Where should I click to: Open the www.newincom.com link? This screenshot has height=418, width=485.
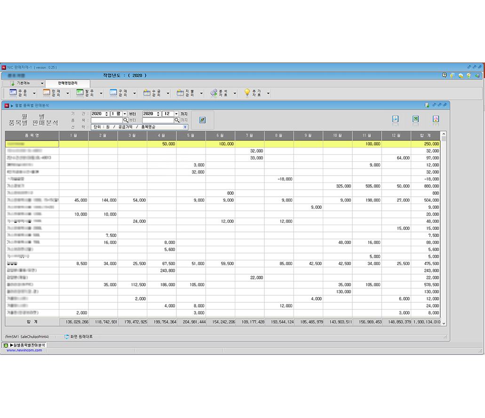(x=24, y=350)
